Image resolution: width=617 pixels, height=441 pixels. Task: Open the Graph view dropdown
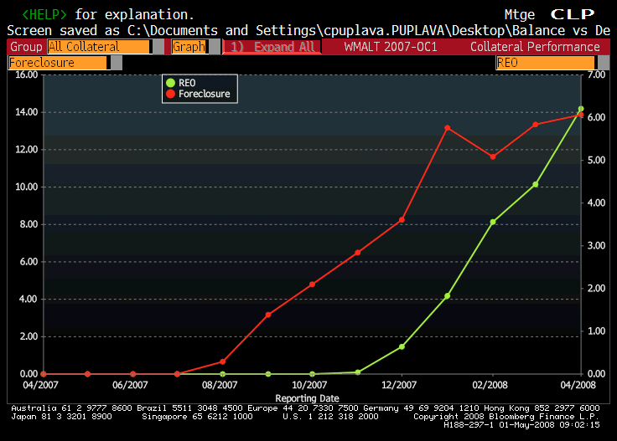tap(189, 47)
